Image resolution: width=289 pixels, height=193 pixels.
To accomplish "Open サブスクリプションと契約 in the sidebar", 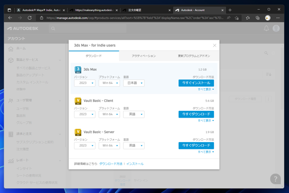I will point(35,142).
